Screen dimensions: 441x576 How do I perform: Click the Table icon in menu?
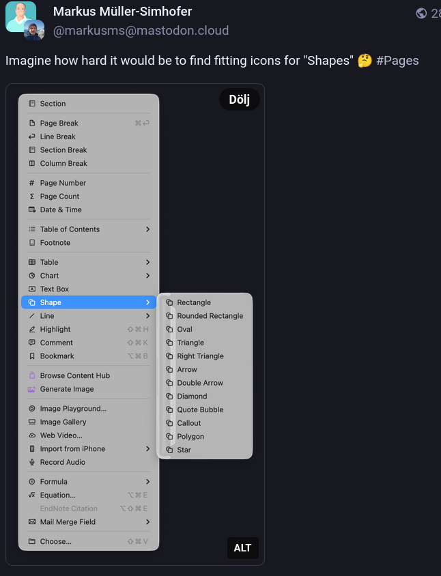coord(32,263)
